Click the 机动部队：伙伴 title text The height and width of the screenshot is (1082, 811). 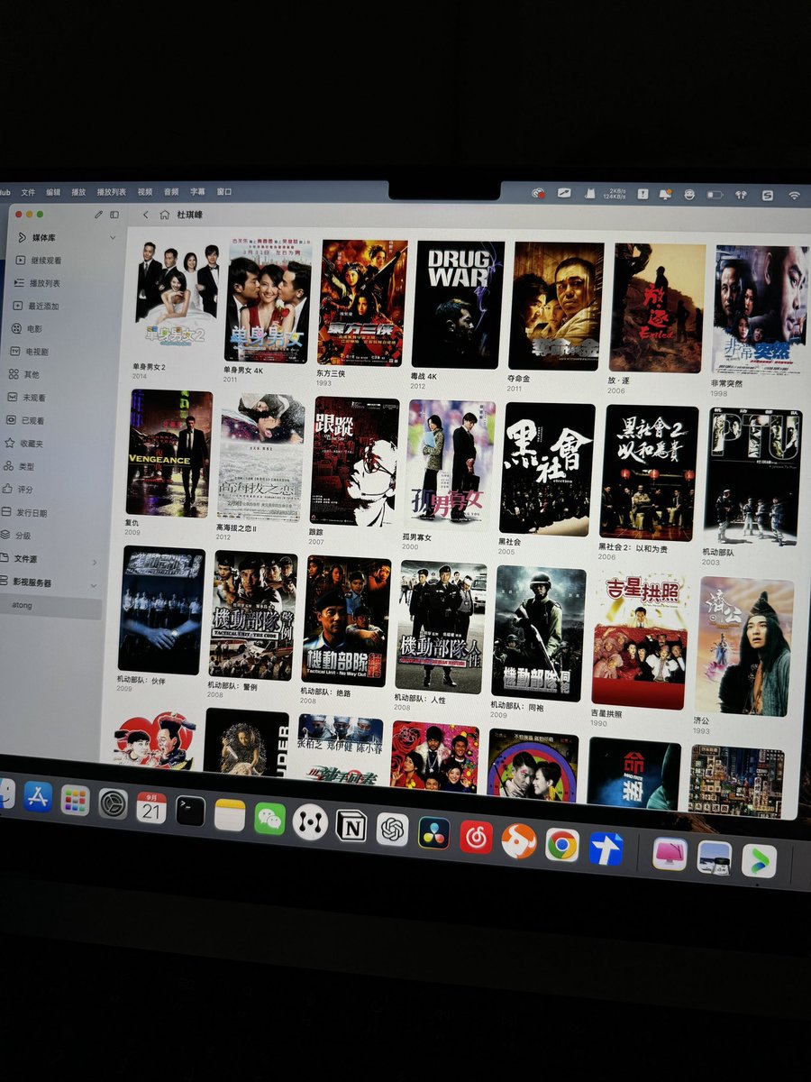(x=141, y=681)
